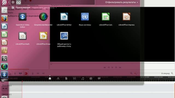The height and width of the screenshot is (98, 175).
Task: Jump to end in OpenShot preview controls
Action: tap(120, 67)
